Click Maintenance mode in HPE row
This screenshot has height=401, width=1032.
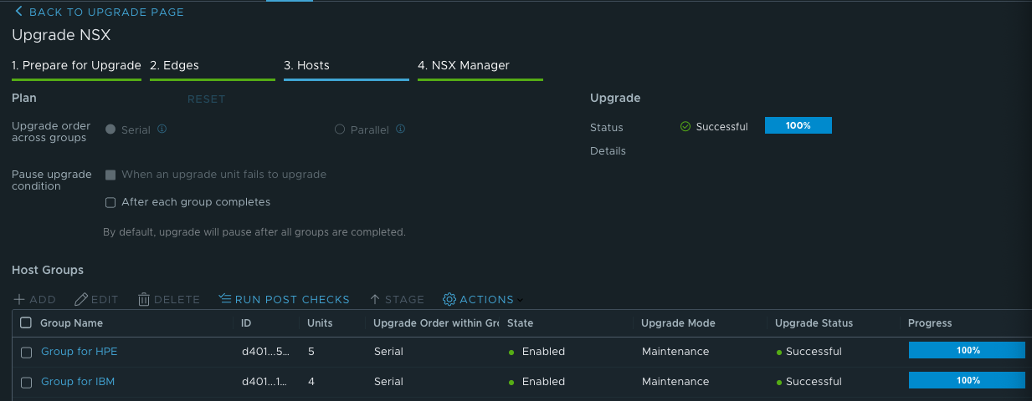tap(675, 352)
